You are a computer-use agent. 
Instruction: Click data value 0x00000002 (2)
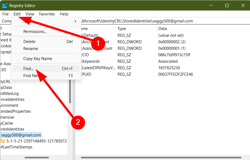(172, 42)
